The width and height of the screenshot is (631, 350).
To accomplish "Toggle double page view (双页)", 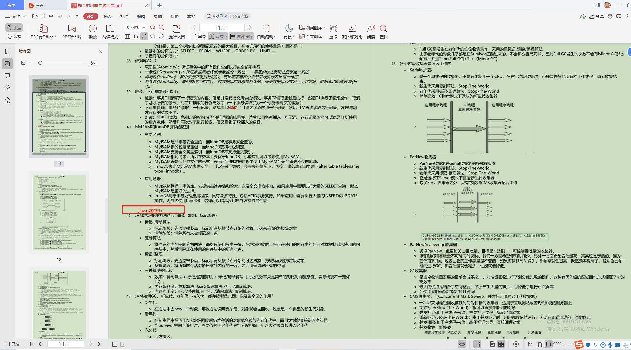I will [x=218, y=36].
